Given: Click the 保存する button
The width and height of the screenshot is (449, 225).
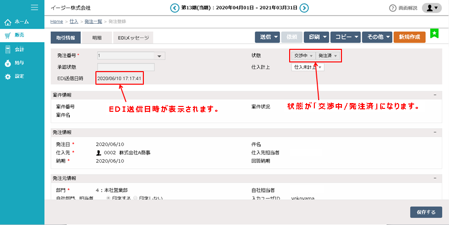Looking at the screenshot, I should (426, 212).
